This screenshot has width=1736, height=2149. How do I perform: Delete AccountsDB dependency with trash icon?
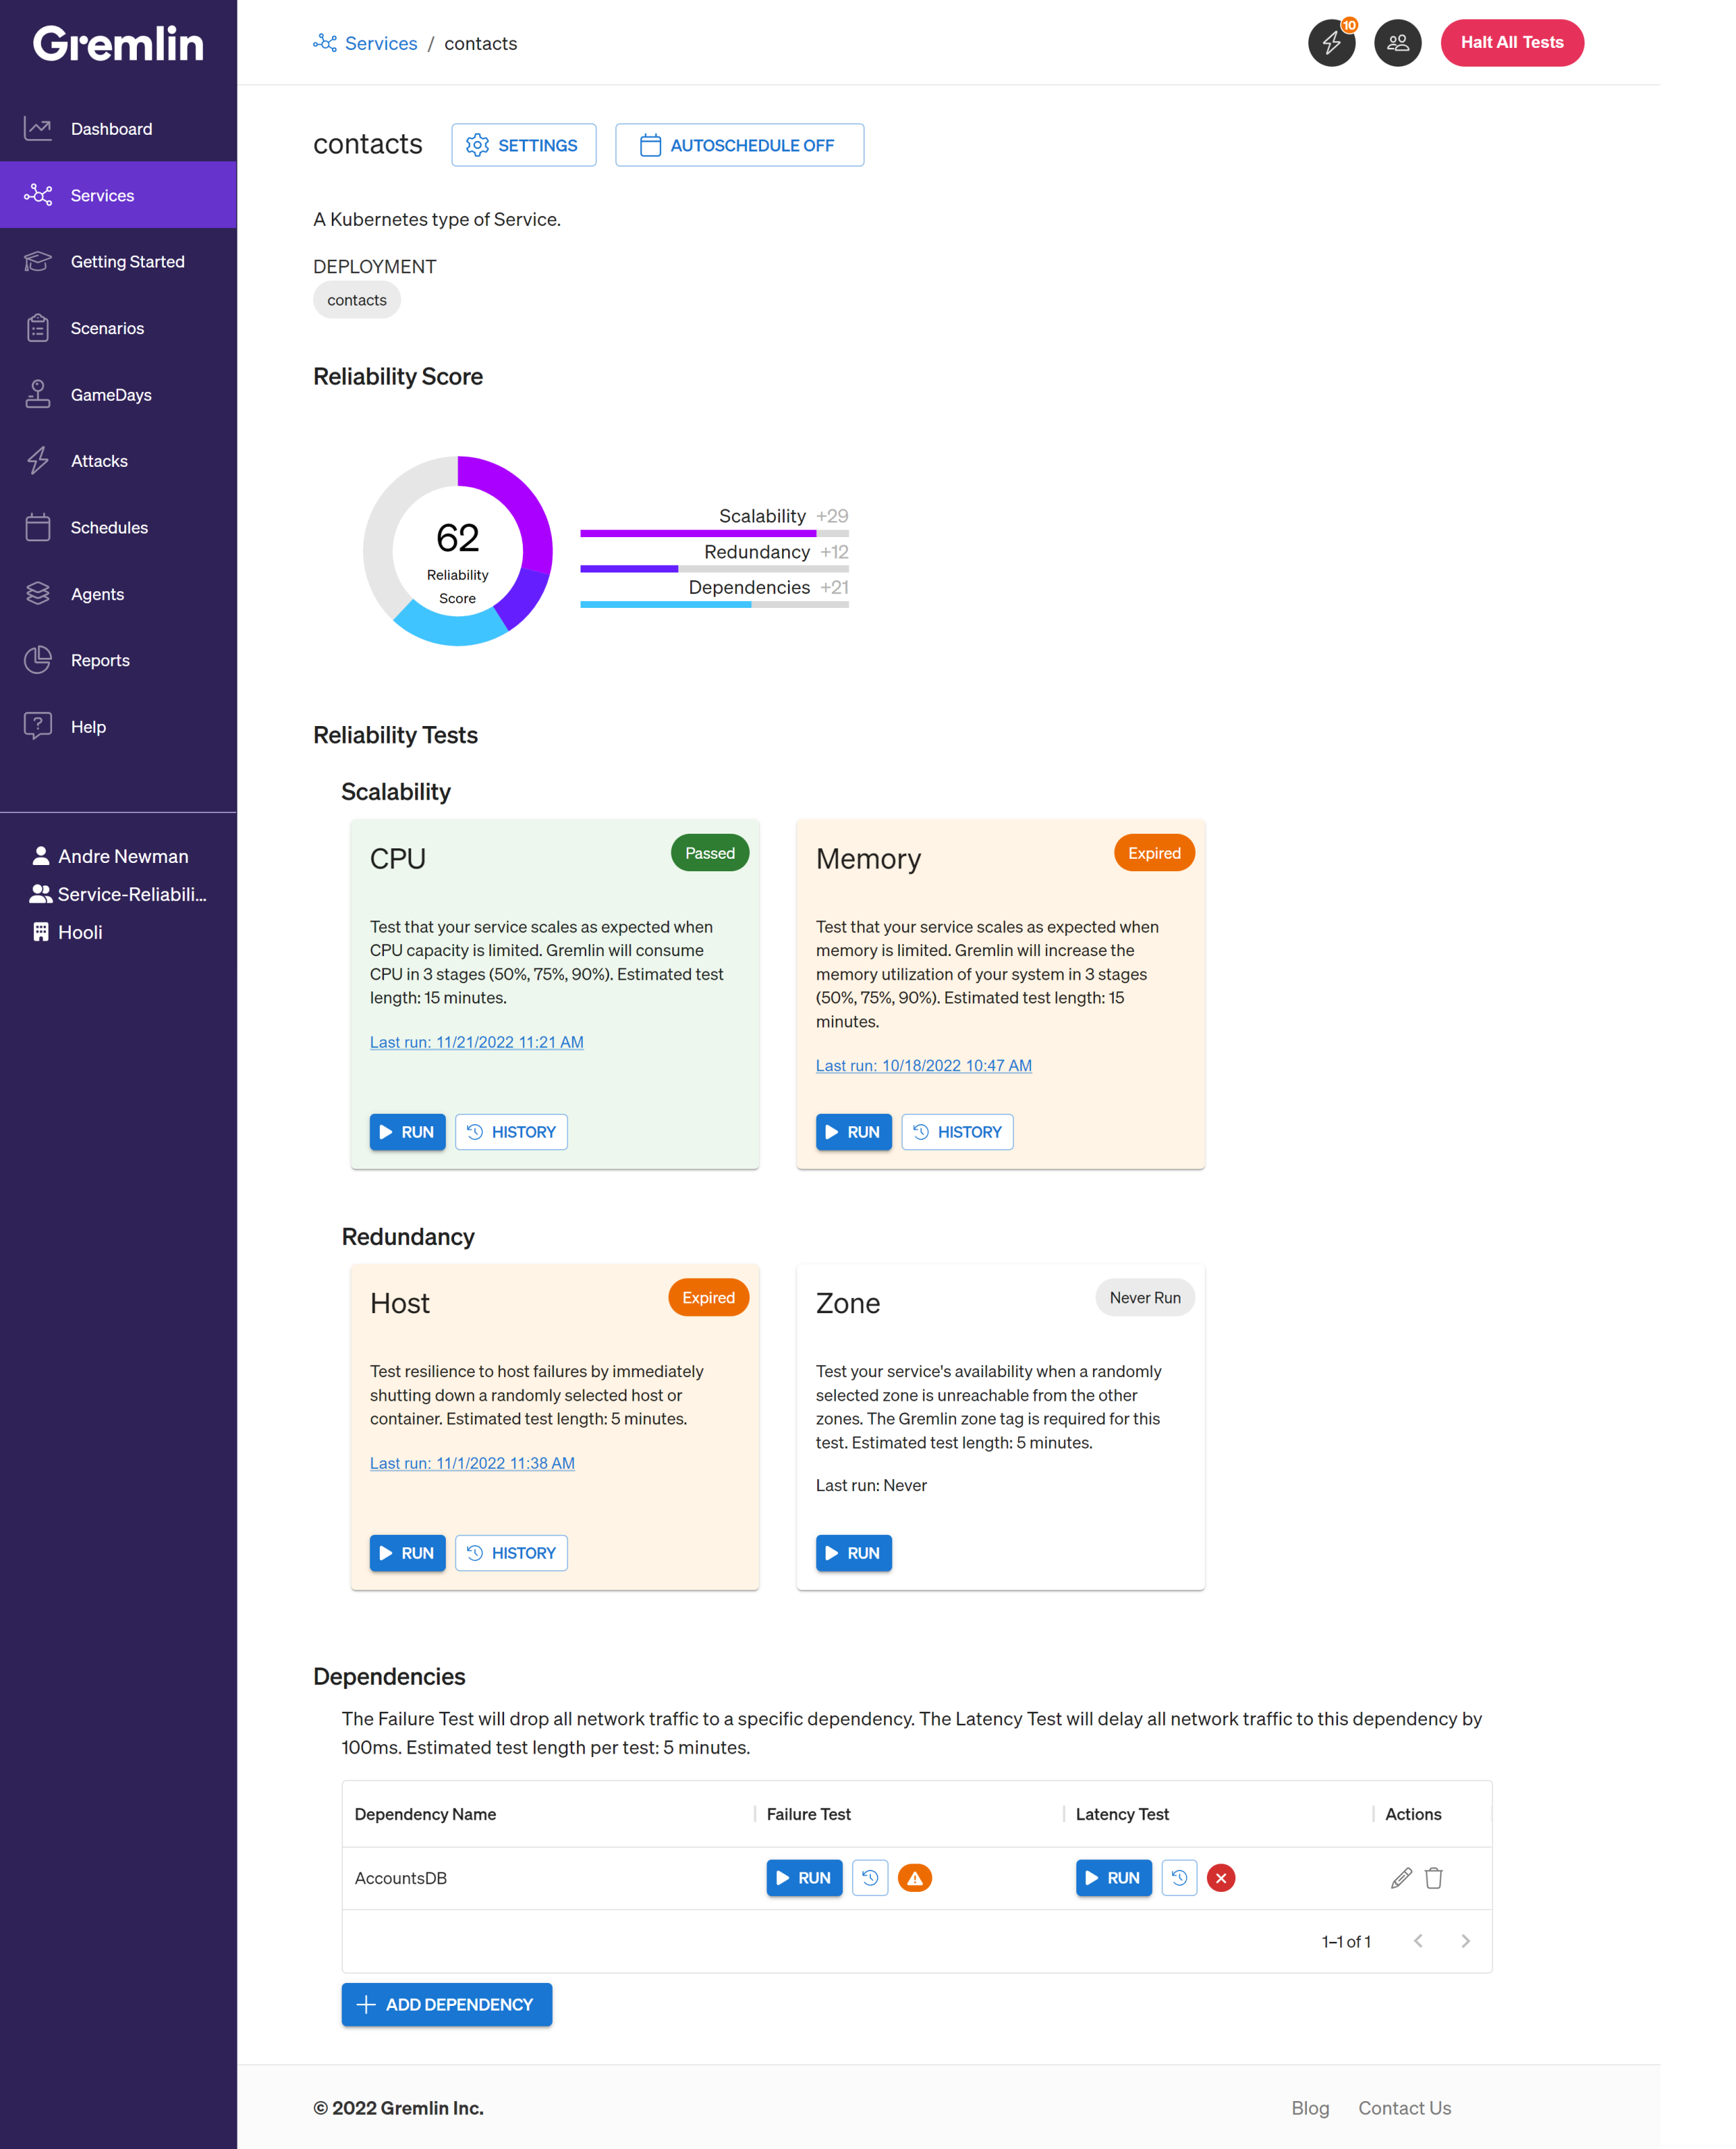pos(1433,1878)
